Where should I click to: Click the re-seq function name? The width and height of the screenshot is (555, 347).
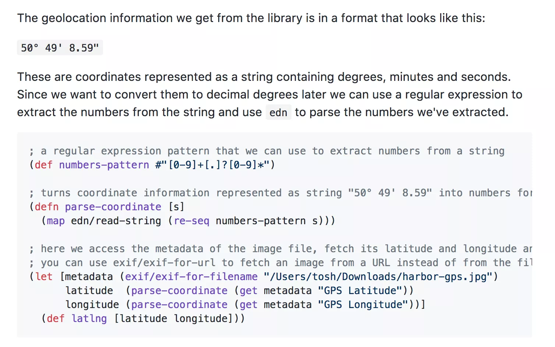pyautogui.click(x=191, y=221)
